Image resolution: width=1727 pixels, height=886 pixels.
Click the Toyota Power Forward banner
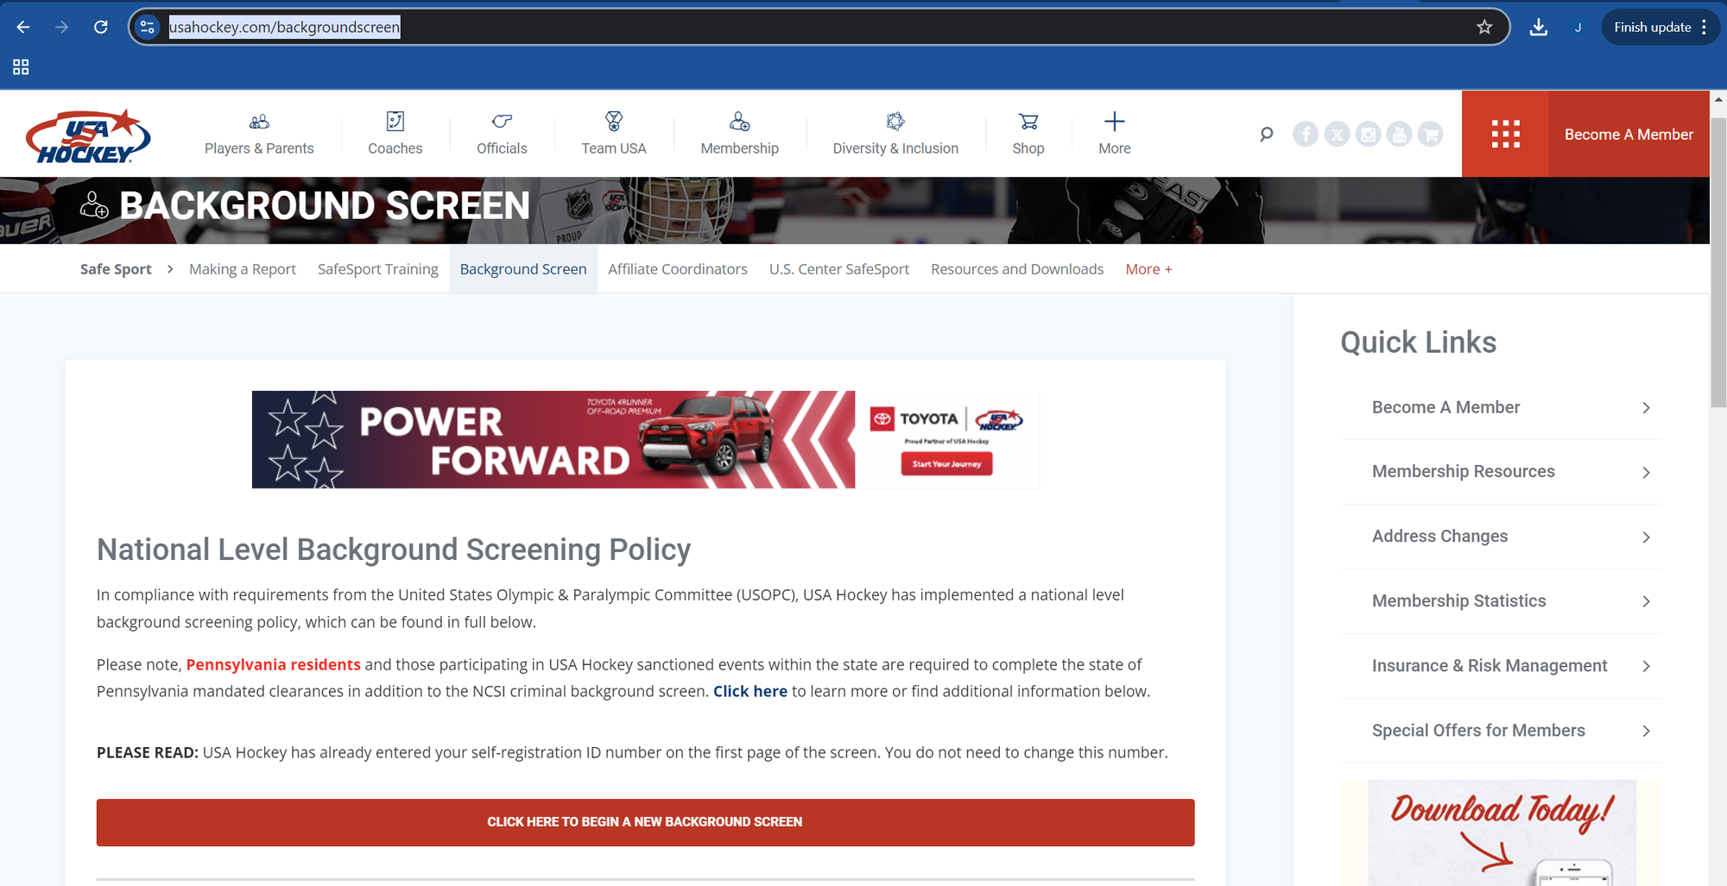click(644, 439)
